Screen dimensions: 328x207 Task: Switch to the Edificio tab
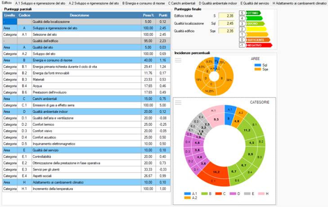pyautogui.click(x=7, y=3)
